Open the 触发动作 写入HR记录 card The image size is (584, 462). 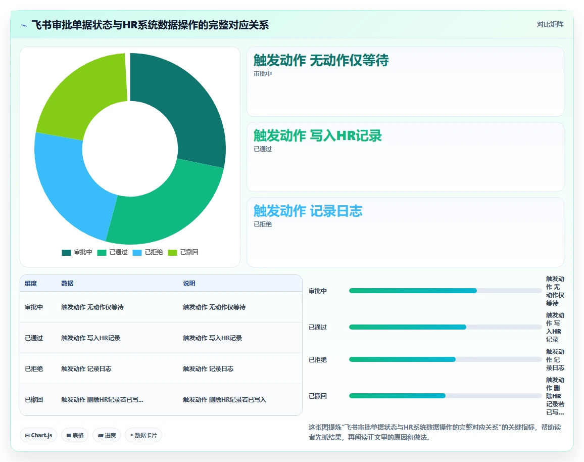(x=405, y=157)
